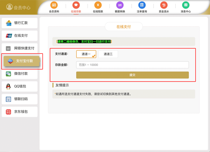210x152 pixels.
Task: Open 银联扫码 payment option
Action: 20,99
